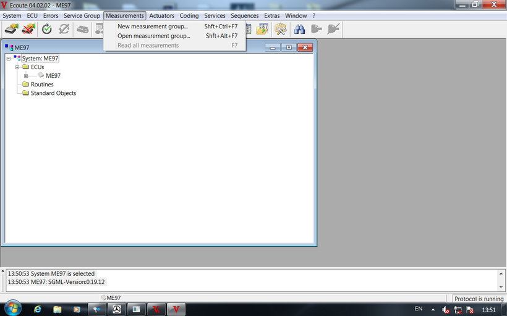The width and height of the screenshot is (507, 316).
Task: Close the log panel with small x
Action: [x=2, y=271]
